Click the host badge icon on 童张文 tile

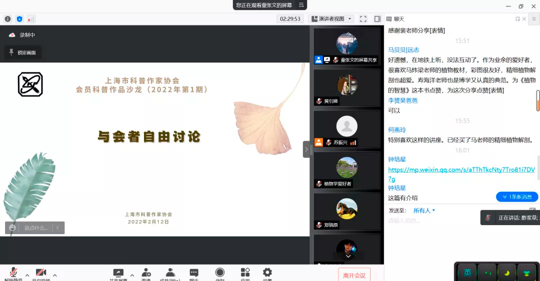pyautogui.click(x=318, y=60)
